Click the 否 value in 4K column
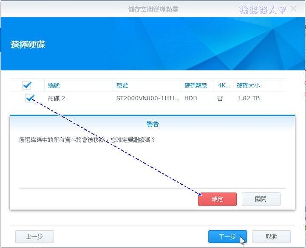The height and width of the screenshot is (248, 306). (220, 98)
